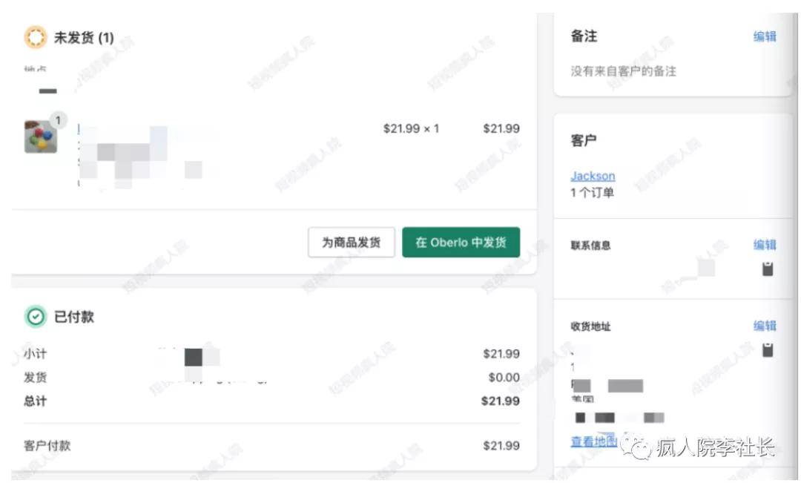Click the 客户付款 payment row label
This screenshot has width=801, height=483.
(47, 446)
